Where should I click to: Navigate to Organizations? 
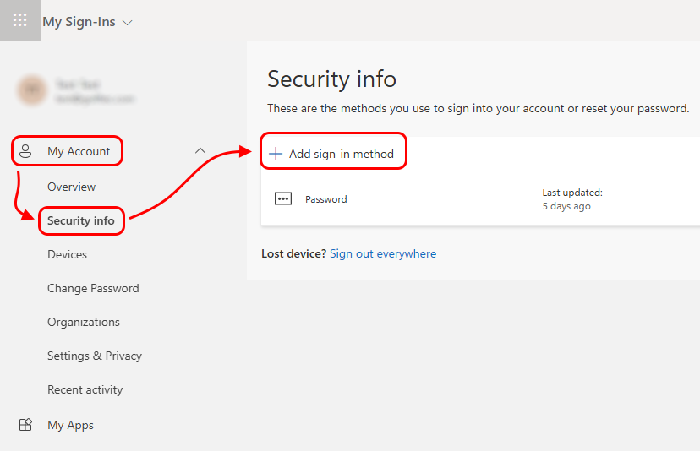(83, 322)
